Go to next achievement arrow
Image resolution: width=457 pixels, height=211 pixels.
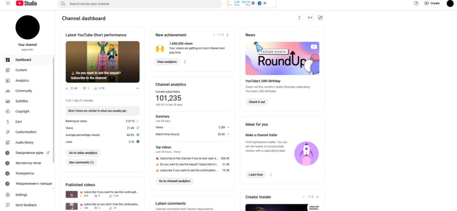[228, 35]
